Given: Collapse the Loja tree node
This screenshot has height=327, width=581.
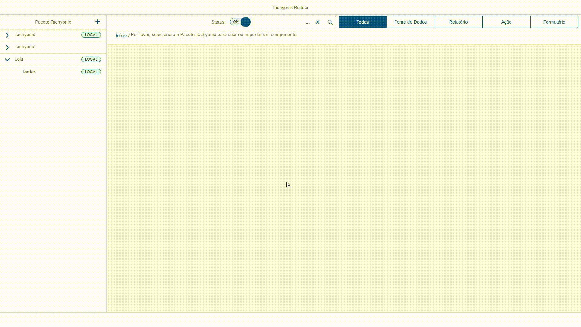Looking at the screenshot, I should pos(7,60).
